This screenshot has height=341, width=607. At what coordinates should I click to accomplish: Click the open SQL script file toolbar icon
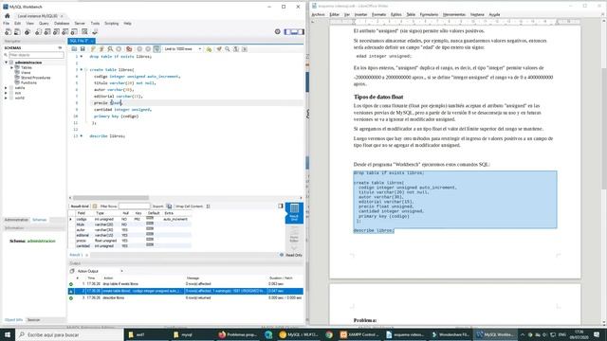click(x=17, y=32)
